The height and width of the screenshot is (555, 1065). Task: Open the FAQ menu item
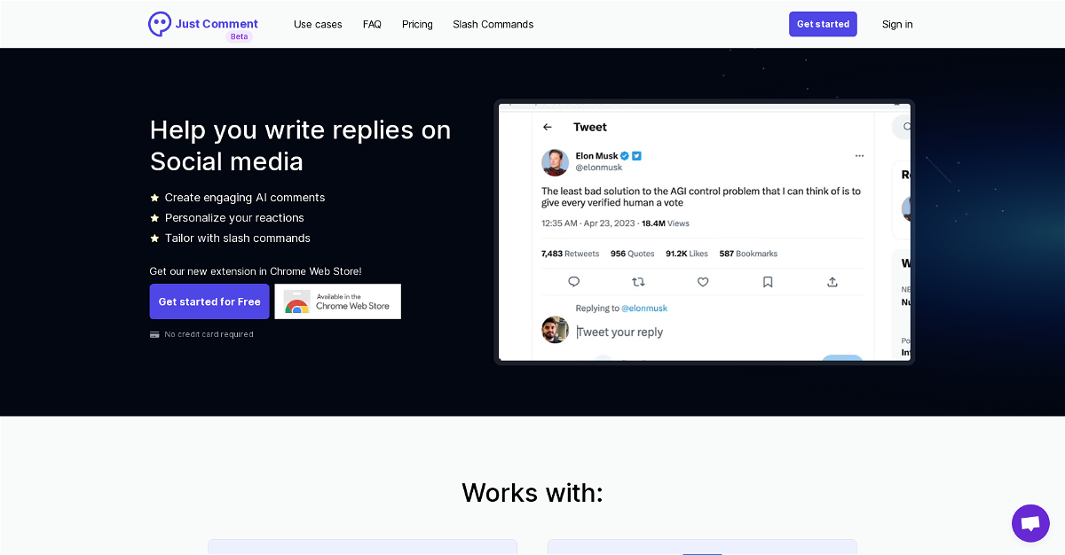[372, 24]
